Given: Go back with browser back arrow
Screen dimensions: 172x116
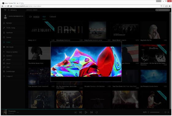Looking at the screenshot, I should pyautogui.click(x=2, y=6).
